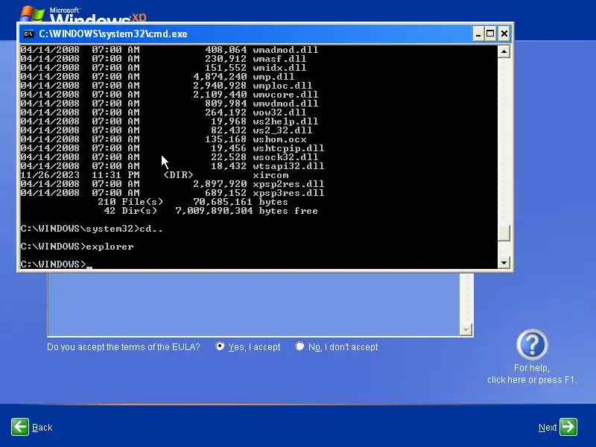Click the Next text label
The width and height of the screenshot is (596, 447).
[x=548, y=428]
